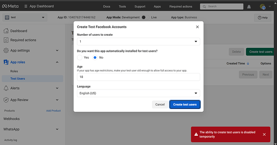277x145 pixels.
Task: Open the Activity log
Action: pos(10,140)
